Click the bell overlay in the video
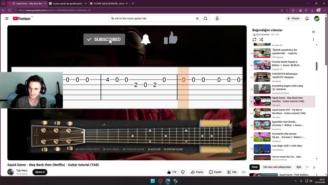Image resolution: width=328 pixels, height=185 pixels. [146, 39]
